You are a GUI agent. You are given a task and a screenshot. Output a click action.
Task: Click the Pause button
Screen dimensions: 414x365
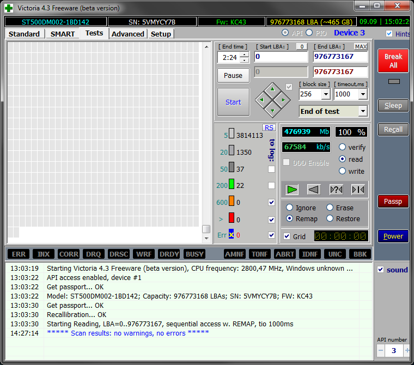[x=233, y=76]
